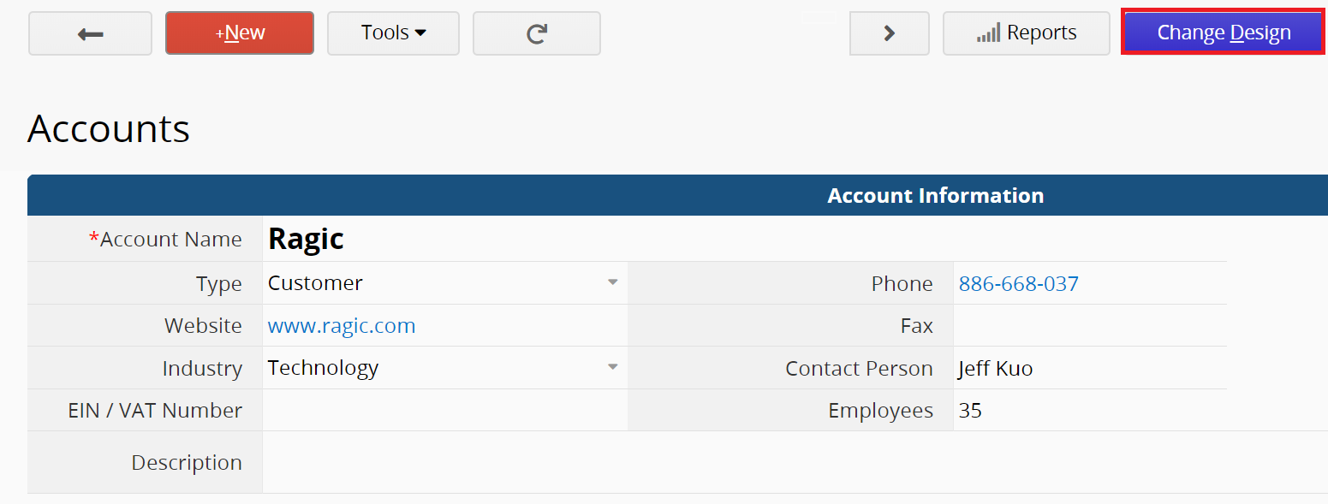
Task: Expand the Industry dropdown arrow
Action: pyautogui.click(x=612, y=367)
